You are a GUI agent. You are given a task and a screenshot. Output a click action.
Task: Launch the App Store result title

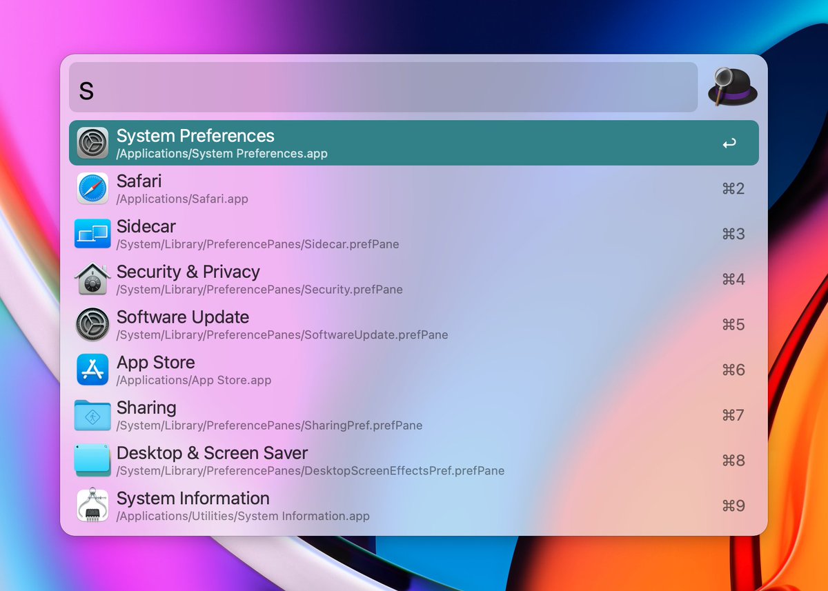point(156,362)
